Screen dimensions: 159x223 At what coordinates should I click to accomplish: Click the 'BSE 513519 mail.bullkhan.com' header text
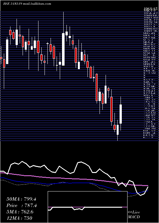coord(27,4)
